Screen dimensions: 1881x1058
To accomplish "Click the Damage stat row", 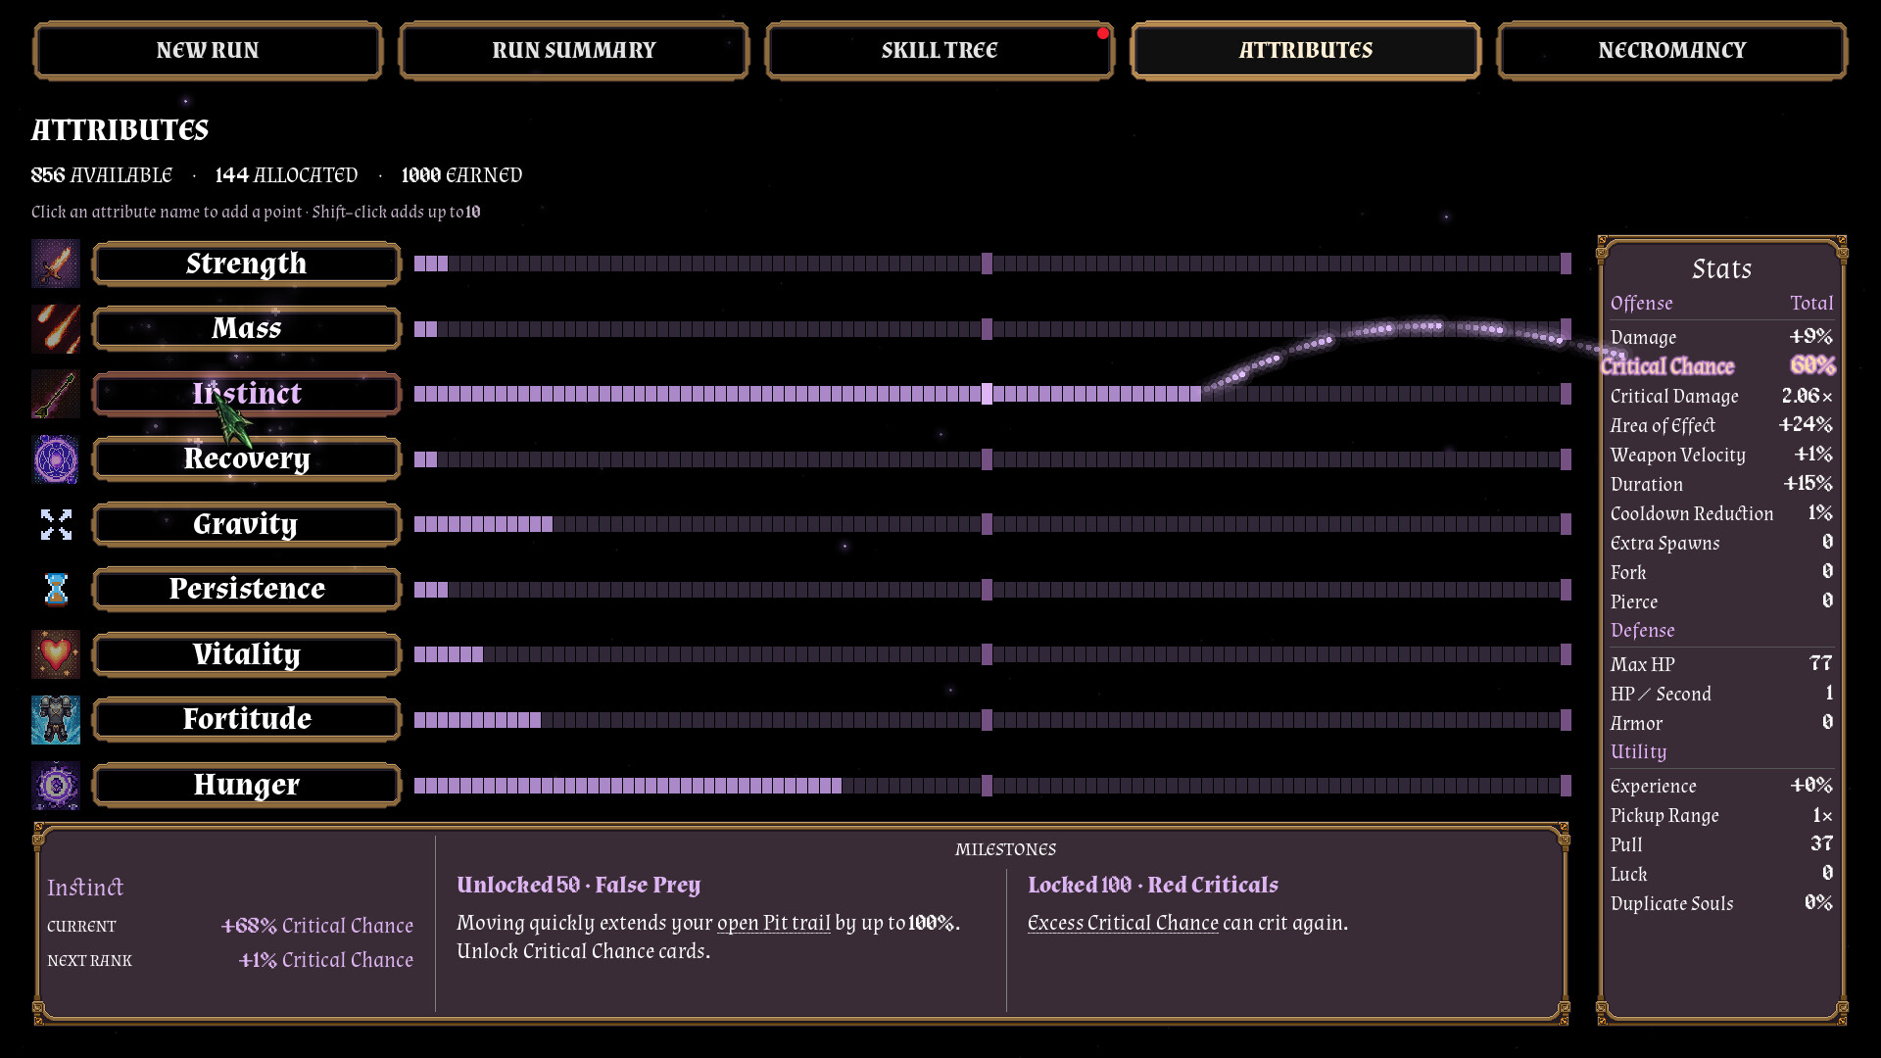I will 1721,337.
